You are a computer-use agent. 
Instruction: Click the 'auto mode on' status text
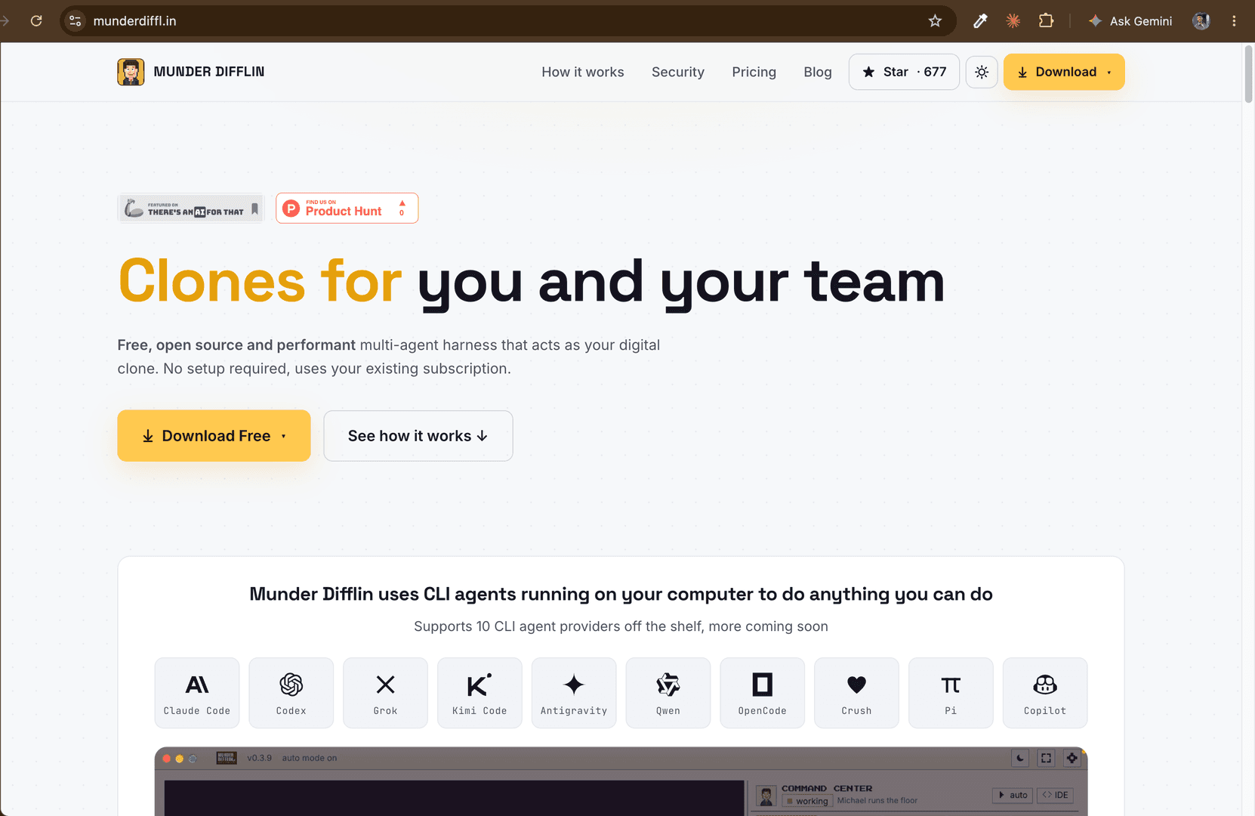pos(310,758)
